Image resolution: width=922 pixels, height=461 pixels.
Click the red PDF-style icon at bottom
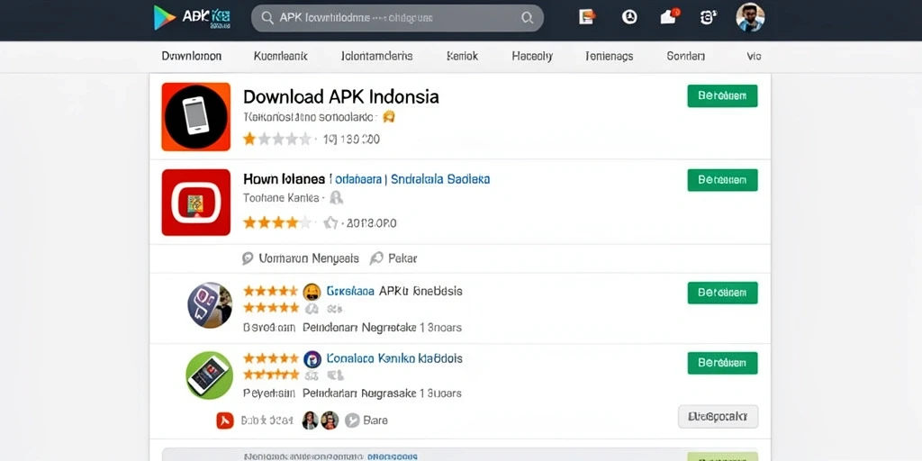[225, 420]
